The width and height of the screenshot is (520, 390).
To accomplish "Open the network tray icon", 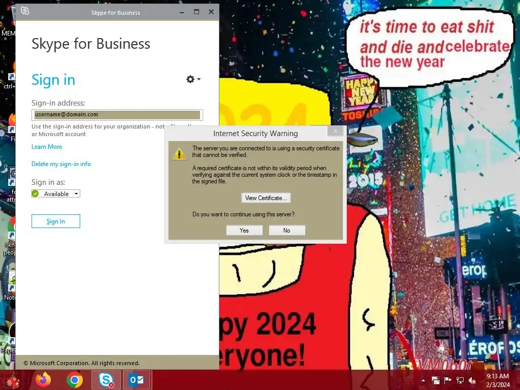I will (460, 380).
